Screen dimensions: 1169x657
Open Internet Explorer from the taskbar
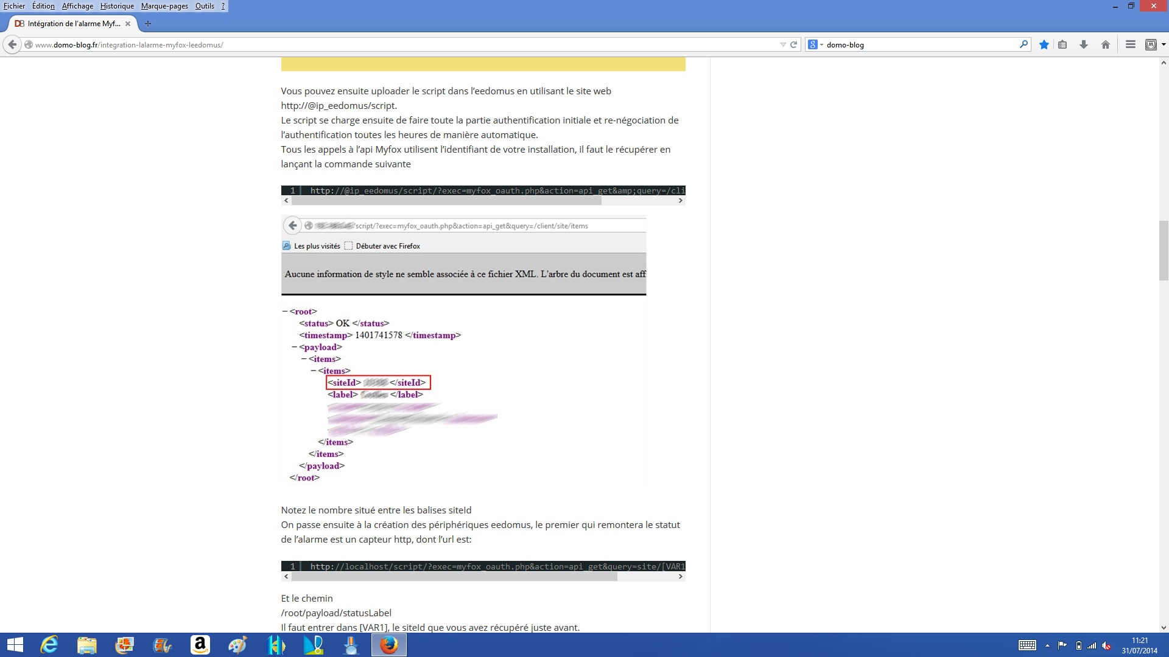point(49,645)
